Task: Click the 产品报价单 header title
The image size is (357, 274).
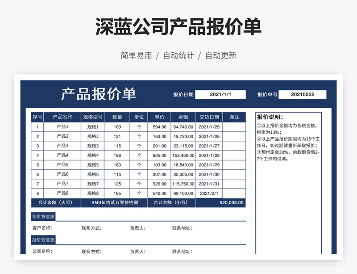Action: click(x=98, y=94)
